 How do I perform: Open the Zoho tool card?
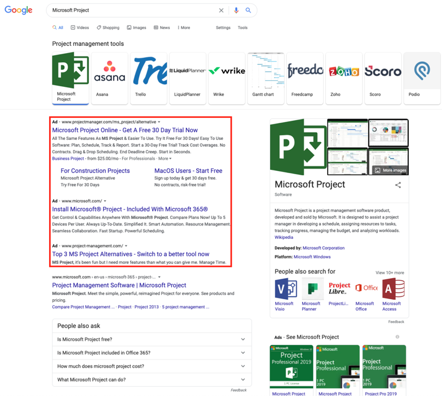point(344,78)
